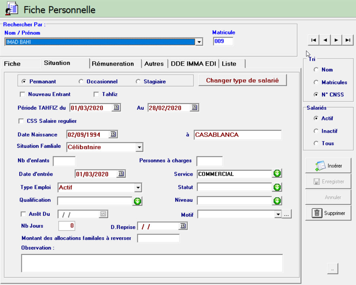Image resolution: width=356 pixels, height=285 pixels.
Task: Select the Occasionnel radio option
Action: click(81, 81)
